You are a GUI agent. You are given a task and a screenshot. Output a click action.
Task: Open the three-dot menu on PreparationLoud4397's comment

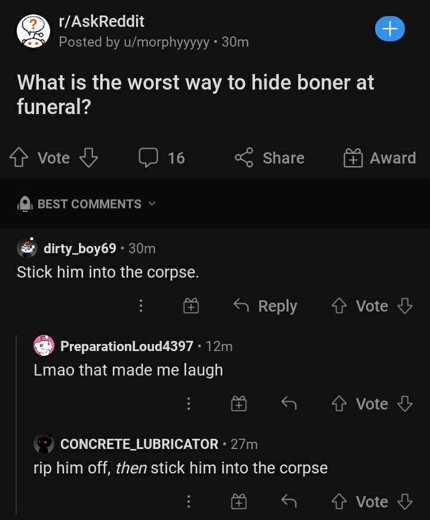coord(189,403)
